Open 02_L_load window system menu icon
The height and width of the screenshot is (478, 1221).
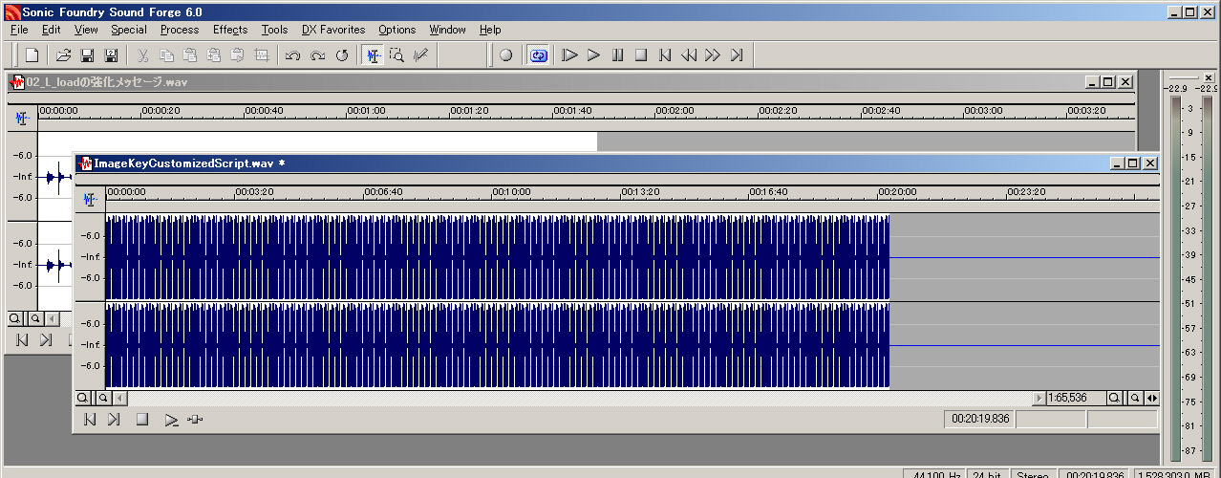tap(17, 82)
